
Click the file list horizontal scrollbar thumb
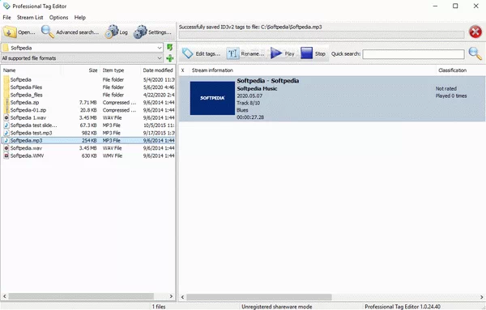81,296
